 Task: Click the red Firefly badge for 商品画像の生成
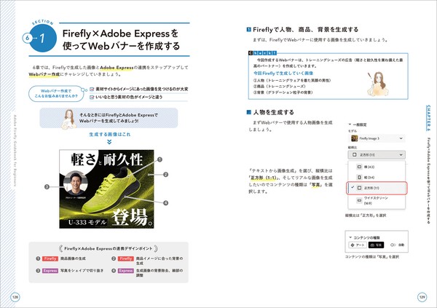coord(50,258)
